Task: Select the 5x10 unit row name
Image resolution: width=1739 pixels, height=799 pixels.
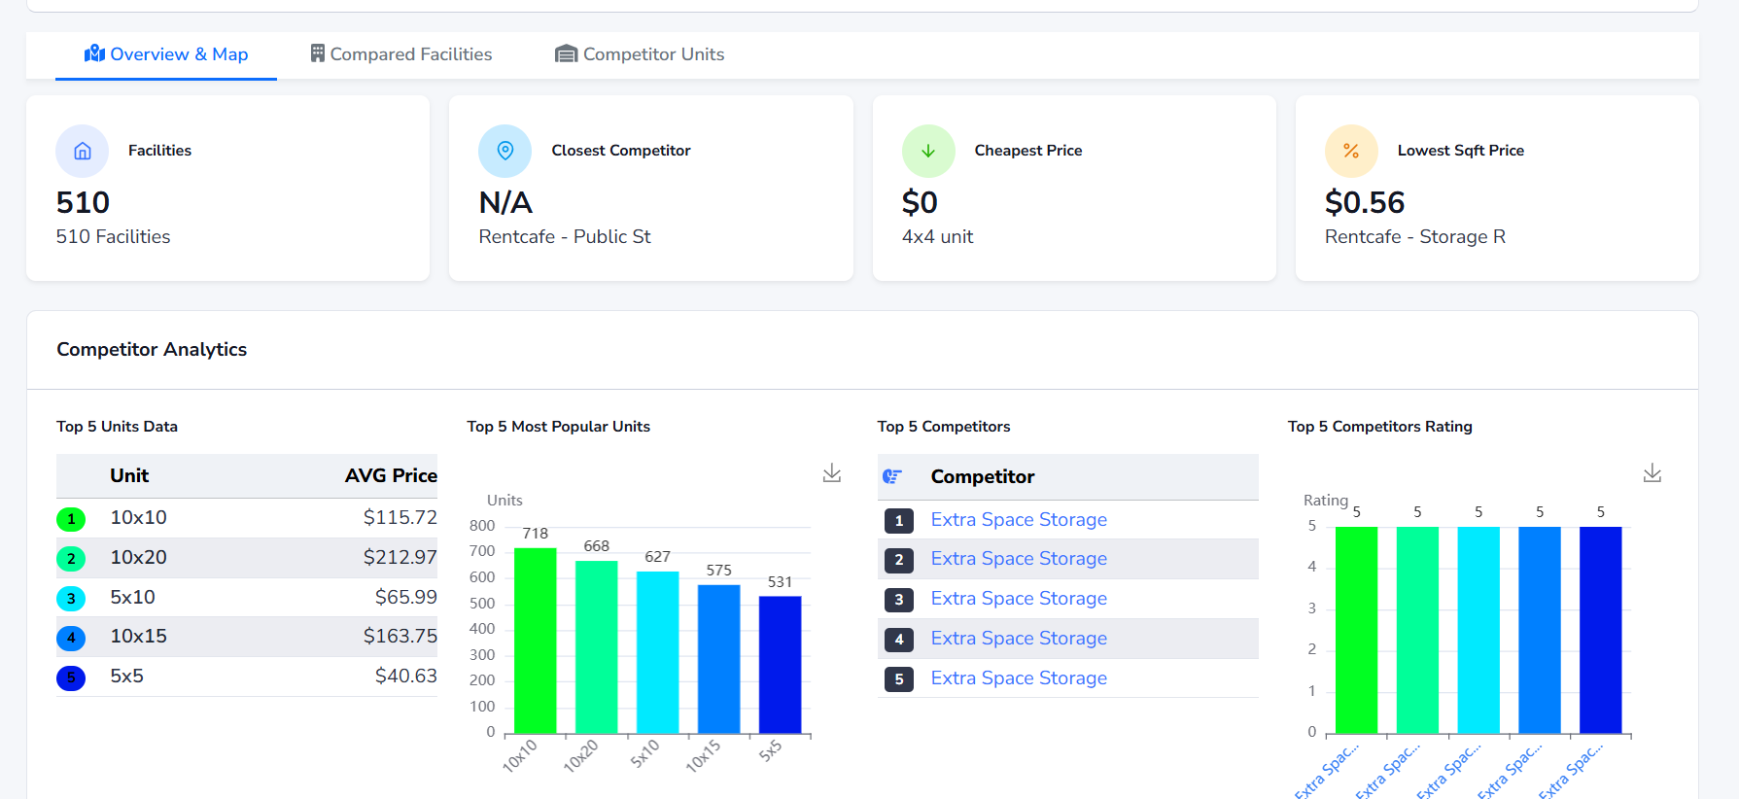Action: coord(132,597)
